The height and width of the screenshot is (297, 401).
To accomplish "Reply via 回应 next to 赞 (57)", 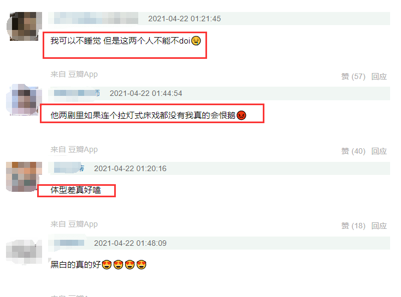I will coord(379,76).
